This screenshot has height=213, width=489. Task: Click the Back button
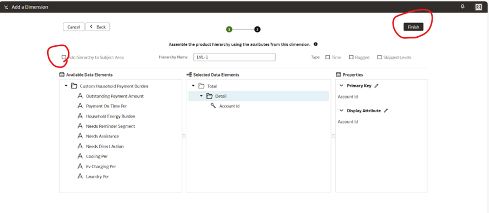click(x=97, y=27)
